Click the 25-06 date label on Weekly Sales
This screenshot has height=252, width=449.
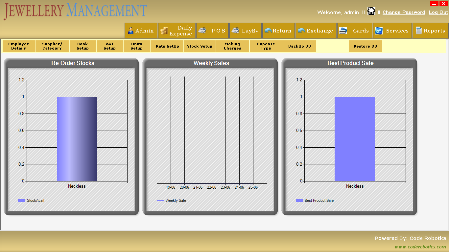tap(253, 187)
